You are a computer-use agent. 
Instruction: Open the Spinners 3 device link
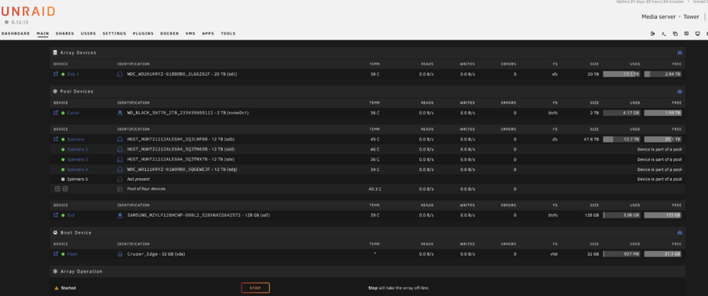pyautogui.click(x=78, y=160)
